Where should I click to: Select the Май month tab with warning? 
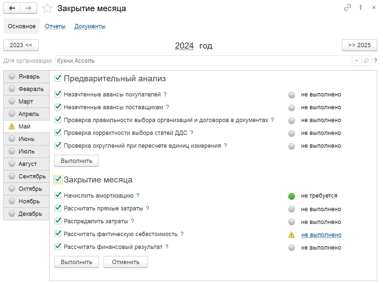coord(26,126)
